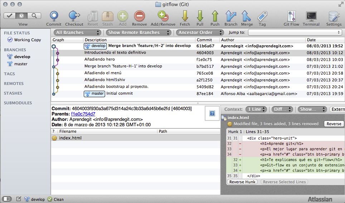Open the Merge tool

point(247,16)
